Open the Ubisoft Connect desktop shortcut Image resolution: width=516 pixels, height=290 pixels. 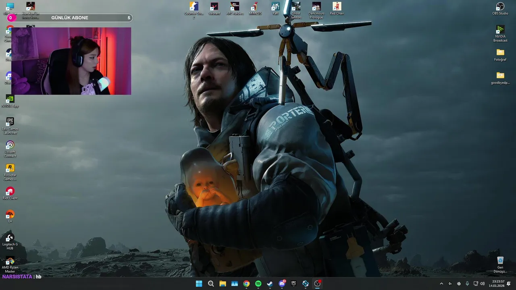point(10,149)
